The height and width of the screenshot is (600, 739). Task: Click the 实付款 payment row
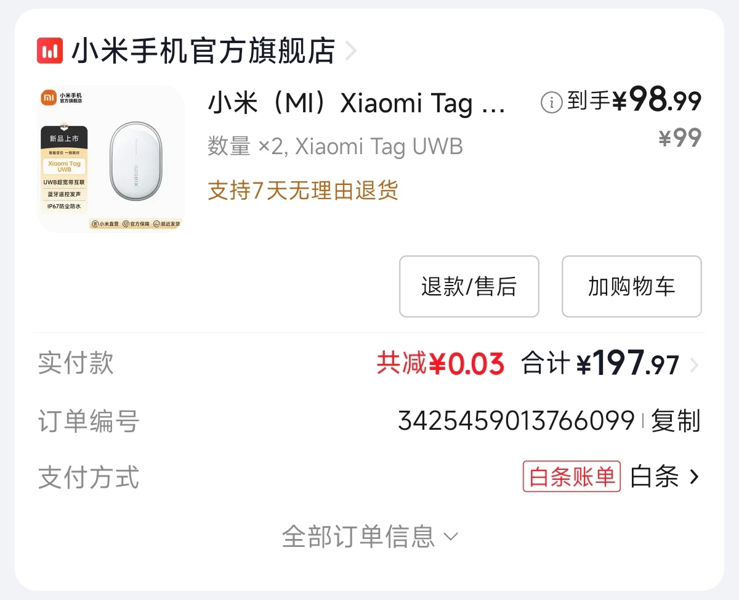click(75, 364)
